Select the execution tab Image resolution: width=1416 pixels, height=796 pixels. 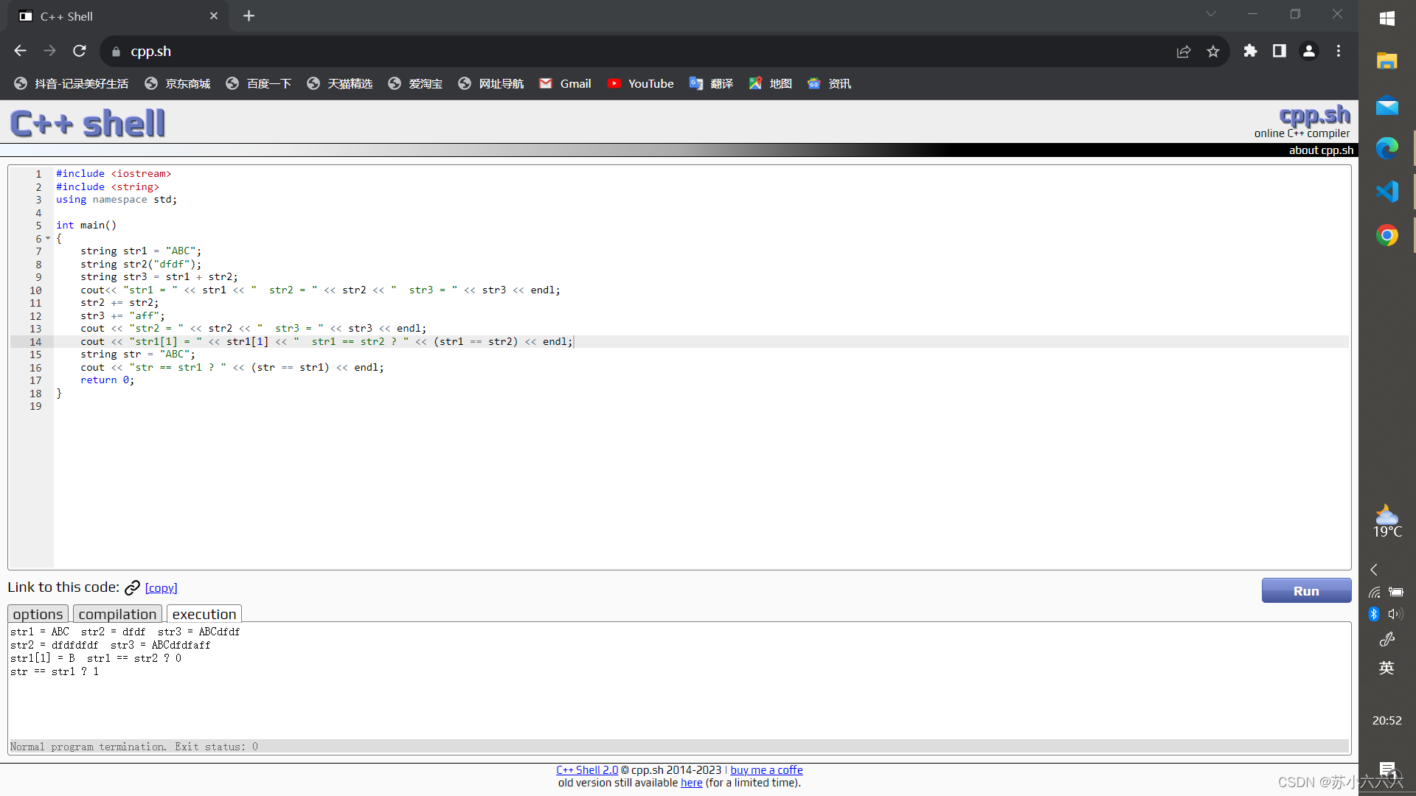click(x=204, y=613)
